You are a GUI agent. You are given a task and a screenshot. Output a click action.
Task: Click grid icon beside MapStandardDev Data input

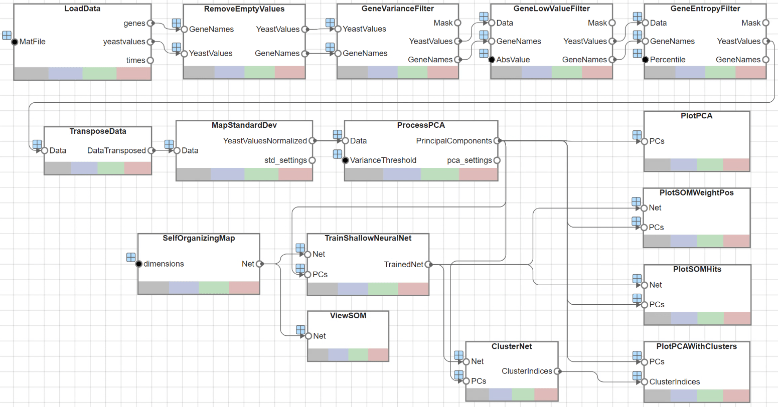coord(169,144)
